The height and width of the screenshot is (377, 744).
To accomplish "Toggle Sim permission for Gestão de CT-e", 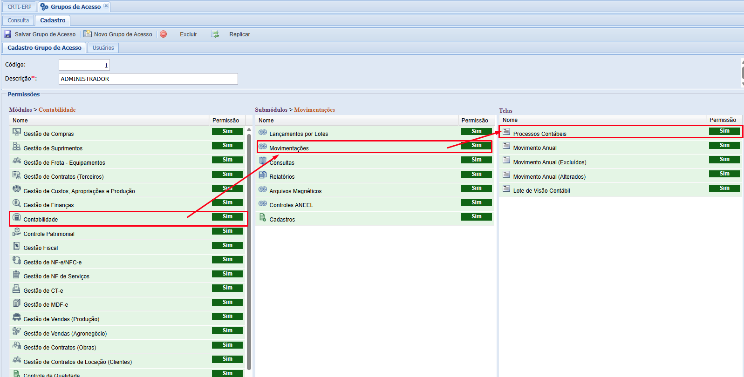I will 227,288.
